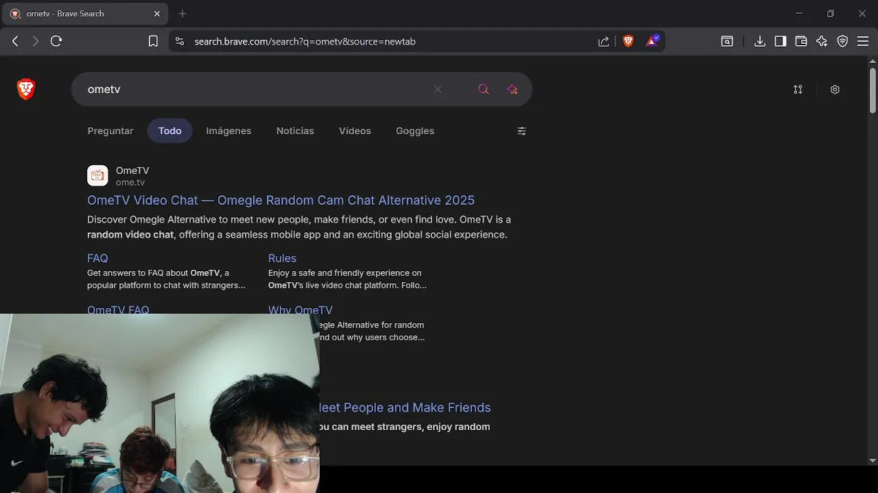Viewport: 878px width, 493px height.
Task: Open the Brave VPN shield icon
Action: pyautogui.click(x=842, y=41)
